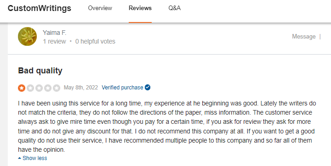331x166 pixels.
Task: Click the 'Bad quality' review heading
Action: click(40, 71)
